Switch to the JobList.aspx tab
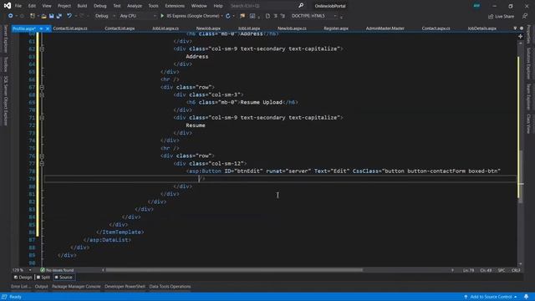Screen dimensions: 535x301 point(249,28)
